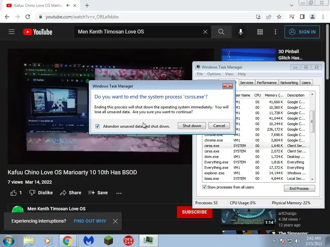The height and width of the screenshot is (247, 330).
Task: Open the YouTube apps grid icon
Action: 260,32
